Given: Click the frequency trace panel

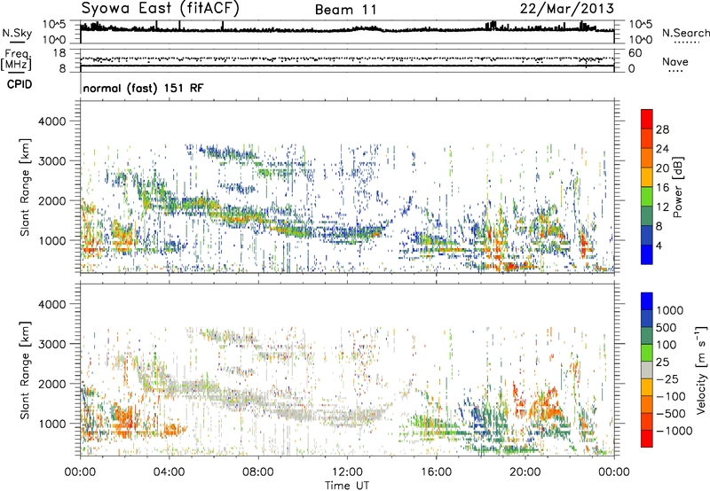Looking at the screenshot, I should 347,60.
